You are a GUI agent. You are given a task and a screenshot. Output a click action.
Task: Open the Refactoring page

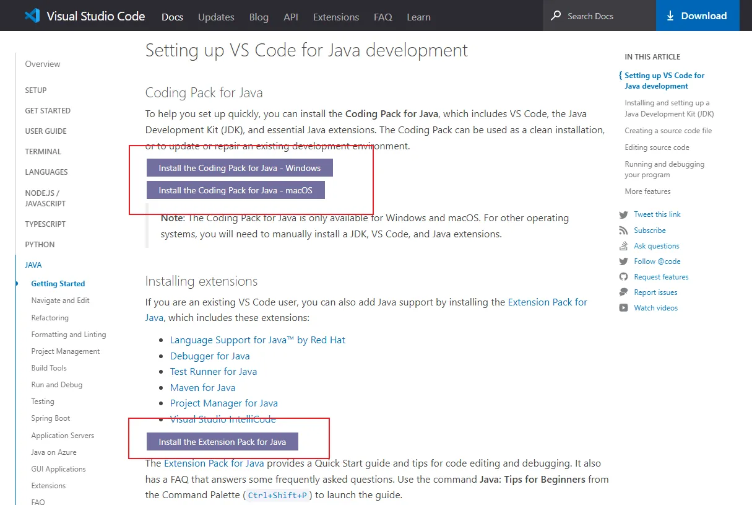point(50,317)
